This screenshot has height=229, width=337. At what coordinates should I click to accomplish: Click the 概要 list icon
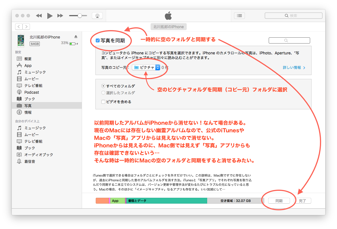tap(19, 59)
